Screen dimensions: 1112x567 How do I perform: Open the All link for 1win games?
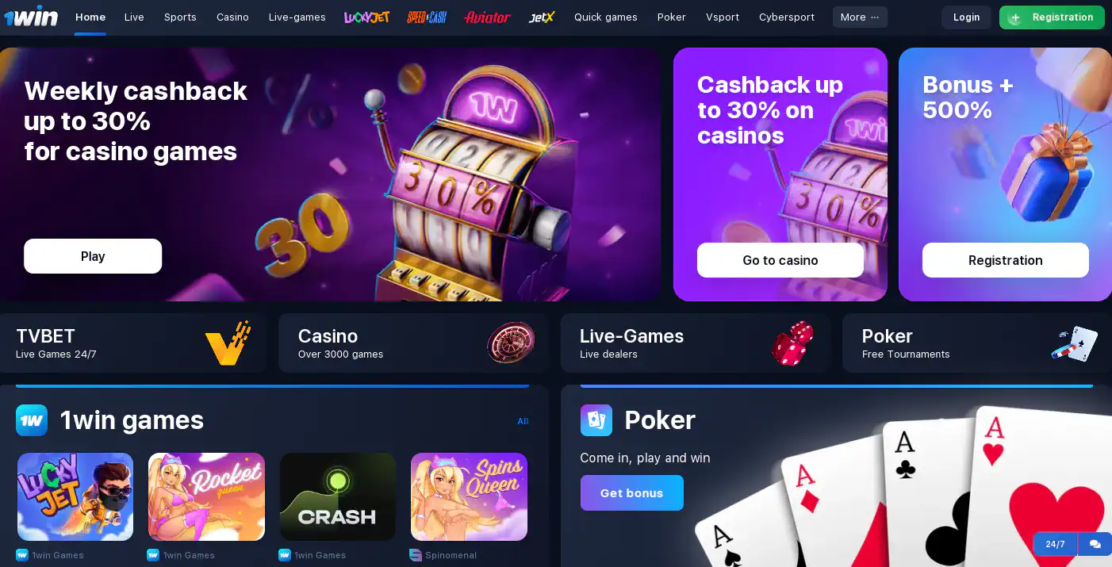(x=523, y=421)
